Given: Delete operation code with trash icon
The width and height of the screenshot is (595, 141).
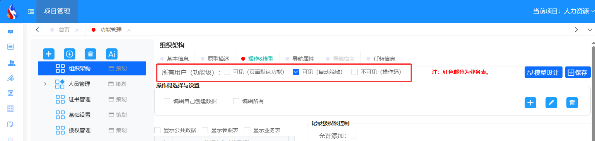Looking at the screenshot, I should 572,102.
